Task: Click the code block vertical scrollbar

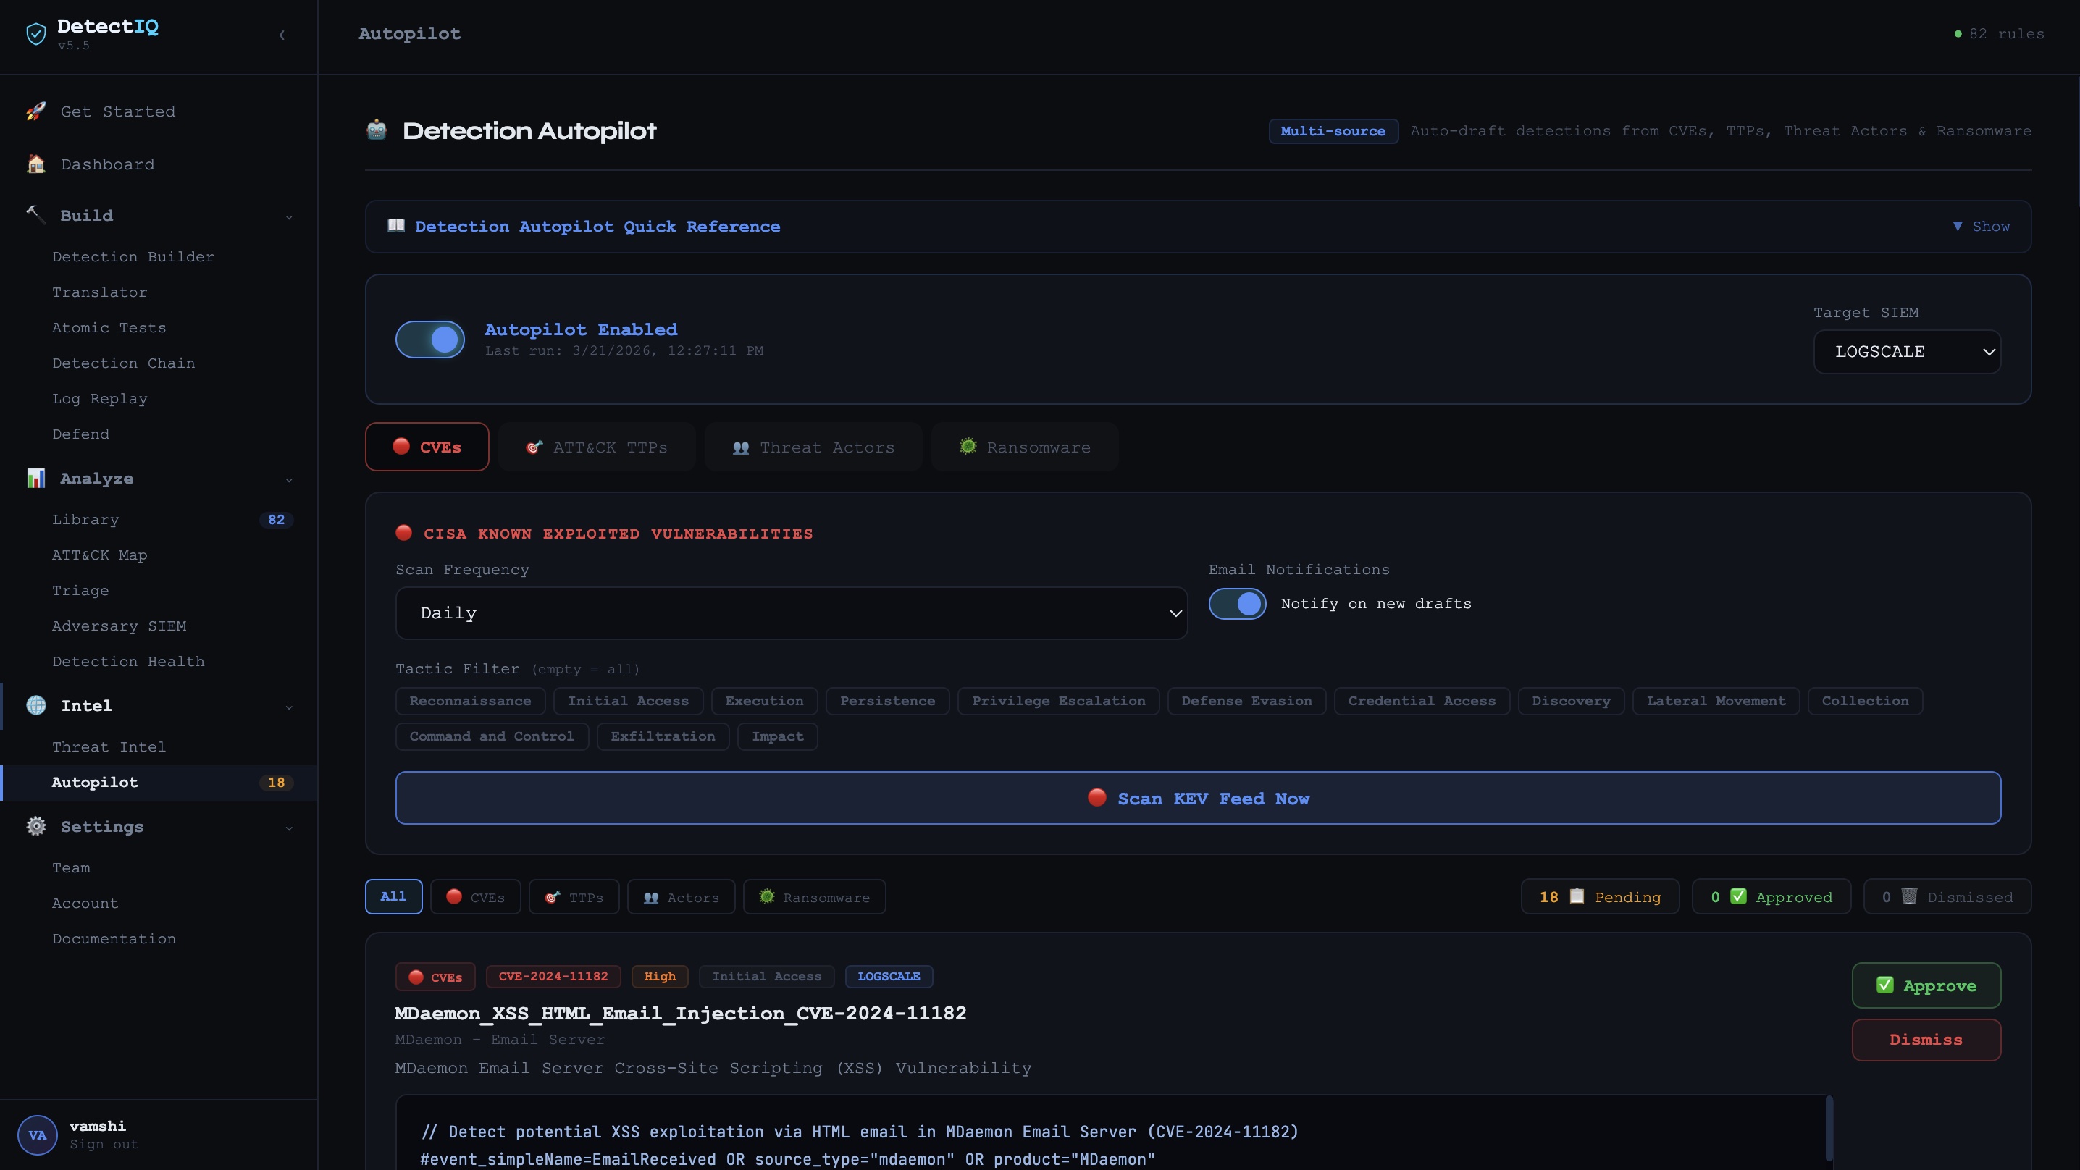Action: (x=1829, y=1130)
